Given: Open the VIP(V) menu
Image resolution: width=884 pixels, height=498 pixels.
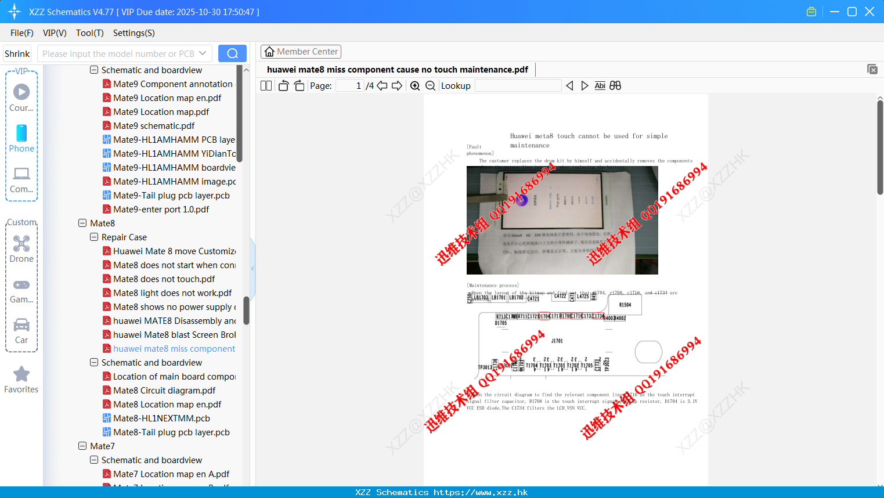Looking at the screenshot, I should (55, 33).
